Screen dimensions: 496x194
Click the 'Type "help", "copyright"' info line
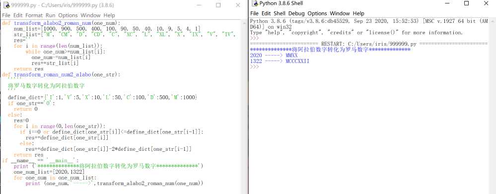[356, 33]
